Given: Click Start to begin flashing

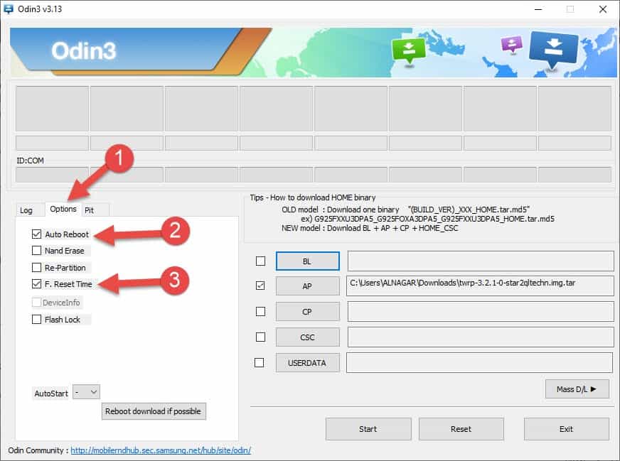Looking at the screenshot, I should pyautogui.click(x=368, y=429).
